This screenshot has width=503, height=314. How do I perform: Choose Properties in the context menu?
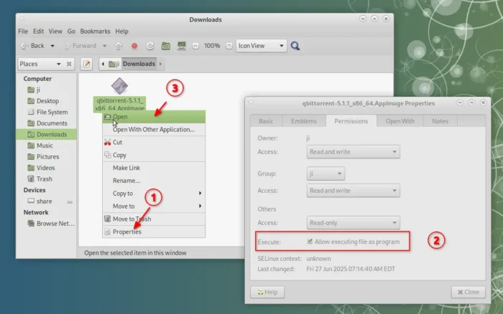pyautogui.click(x=154, y=232)
